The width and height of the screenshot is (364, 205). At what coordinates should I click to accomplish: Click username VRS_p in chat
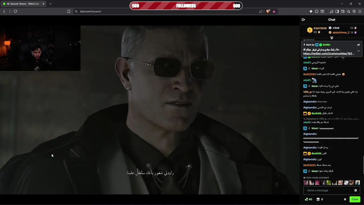(307, 92)
